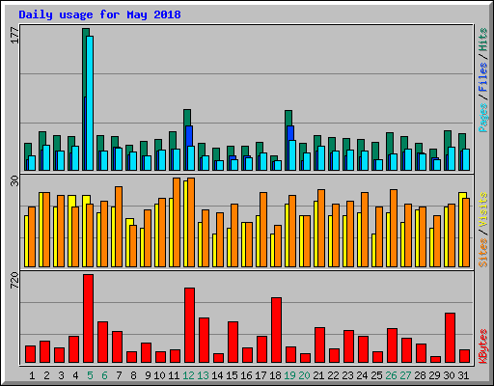
Task: Click day 13 on the x-axis
Action: pyautogui.click(x=203, y=375)
